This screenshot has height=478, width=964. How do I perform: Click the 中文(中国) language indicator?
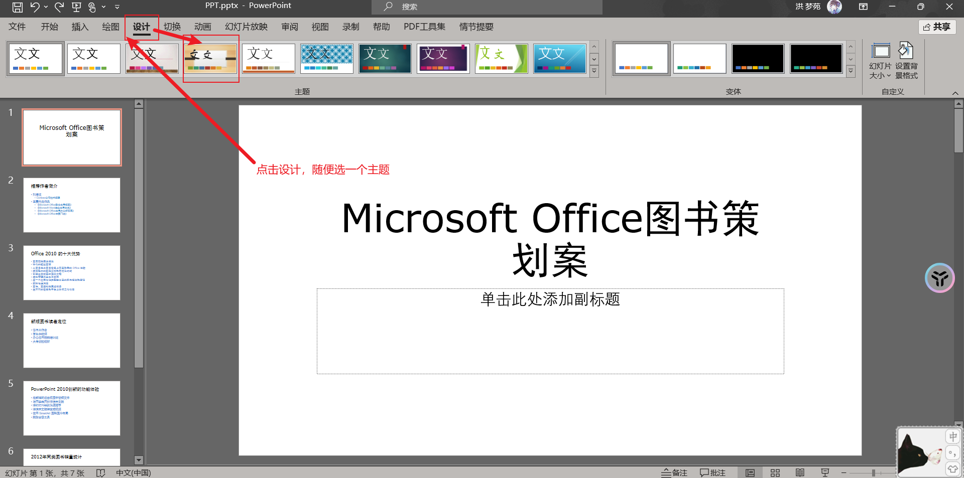(x=133, y=472)
